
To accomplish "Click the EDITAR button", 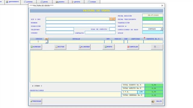I will (x=60, y=47).
